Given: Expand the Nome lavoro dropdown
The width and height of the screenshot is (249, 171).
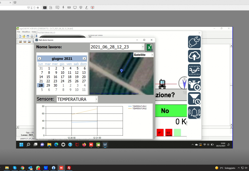Looking at the screenshot, I should [x=143, y=47].
